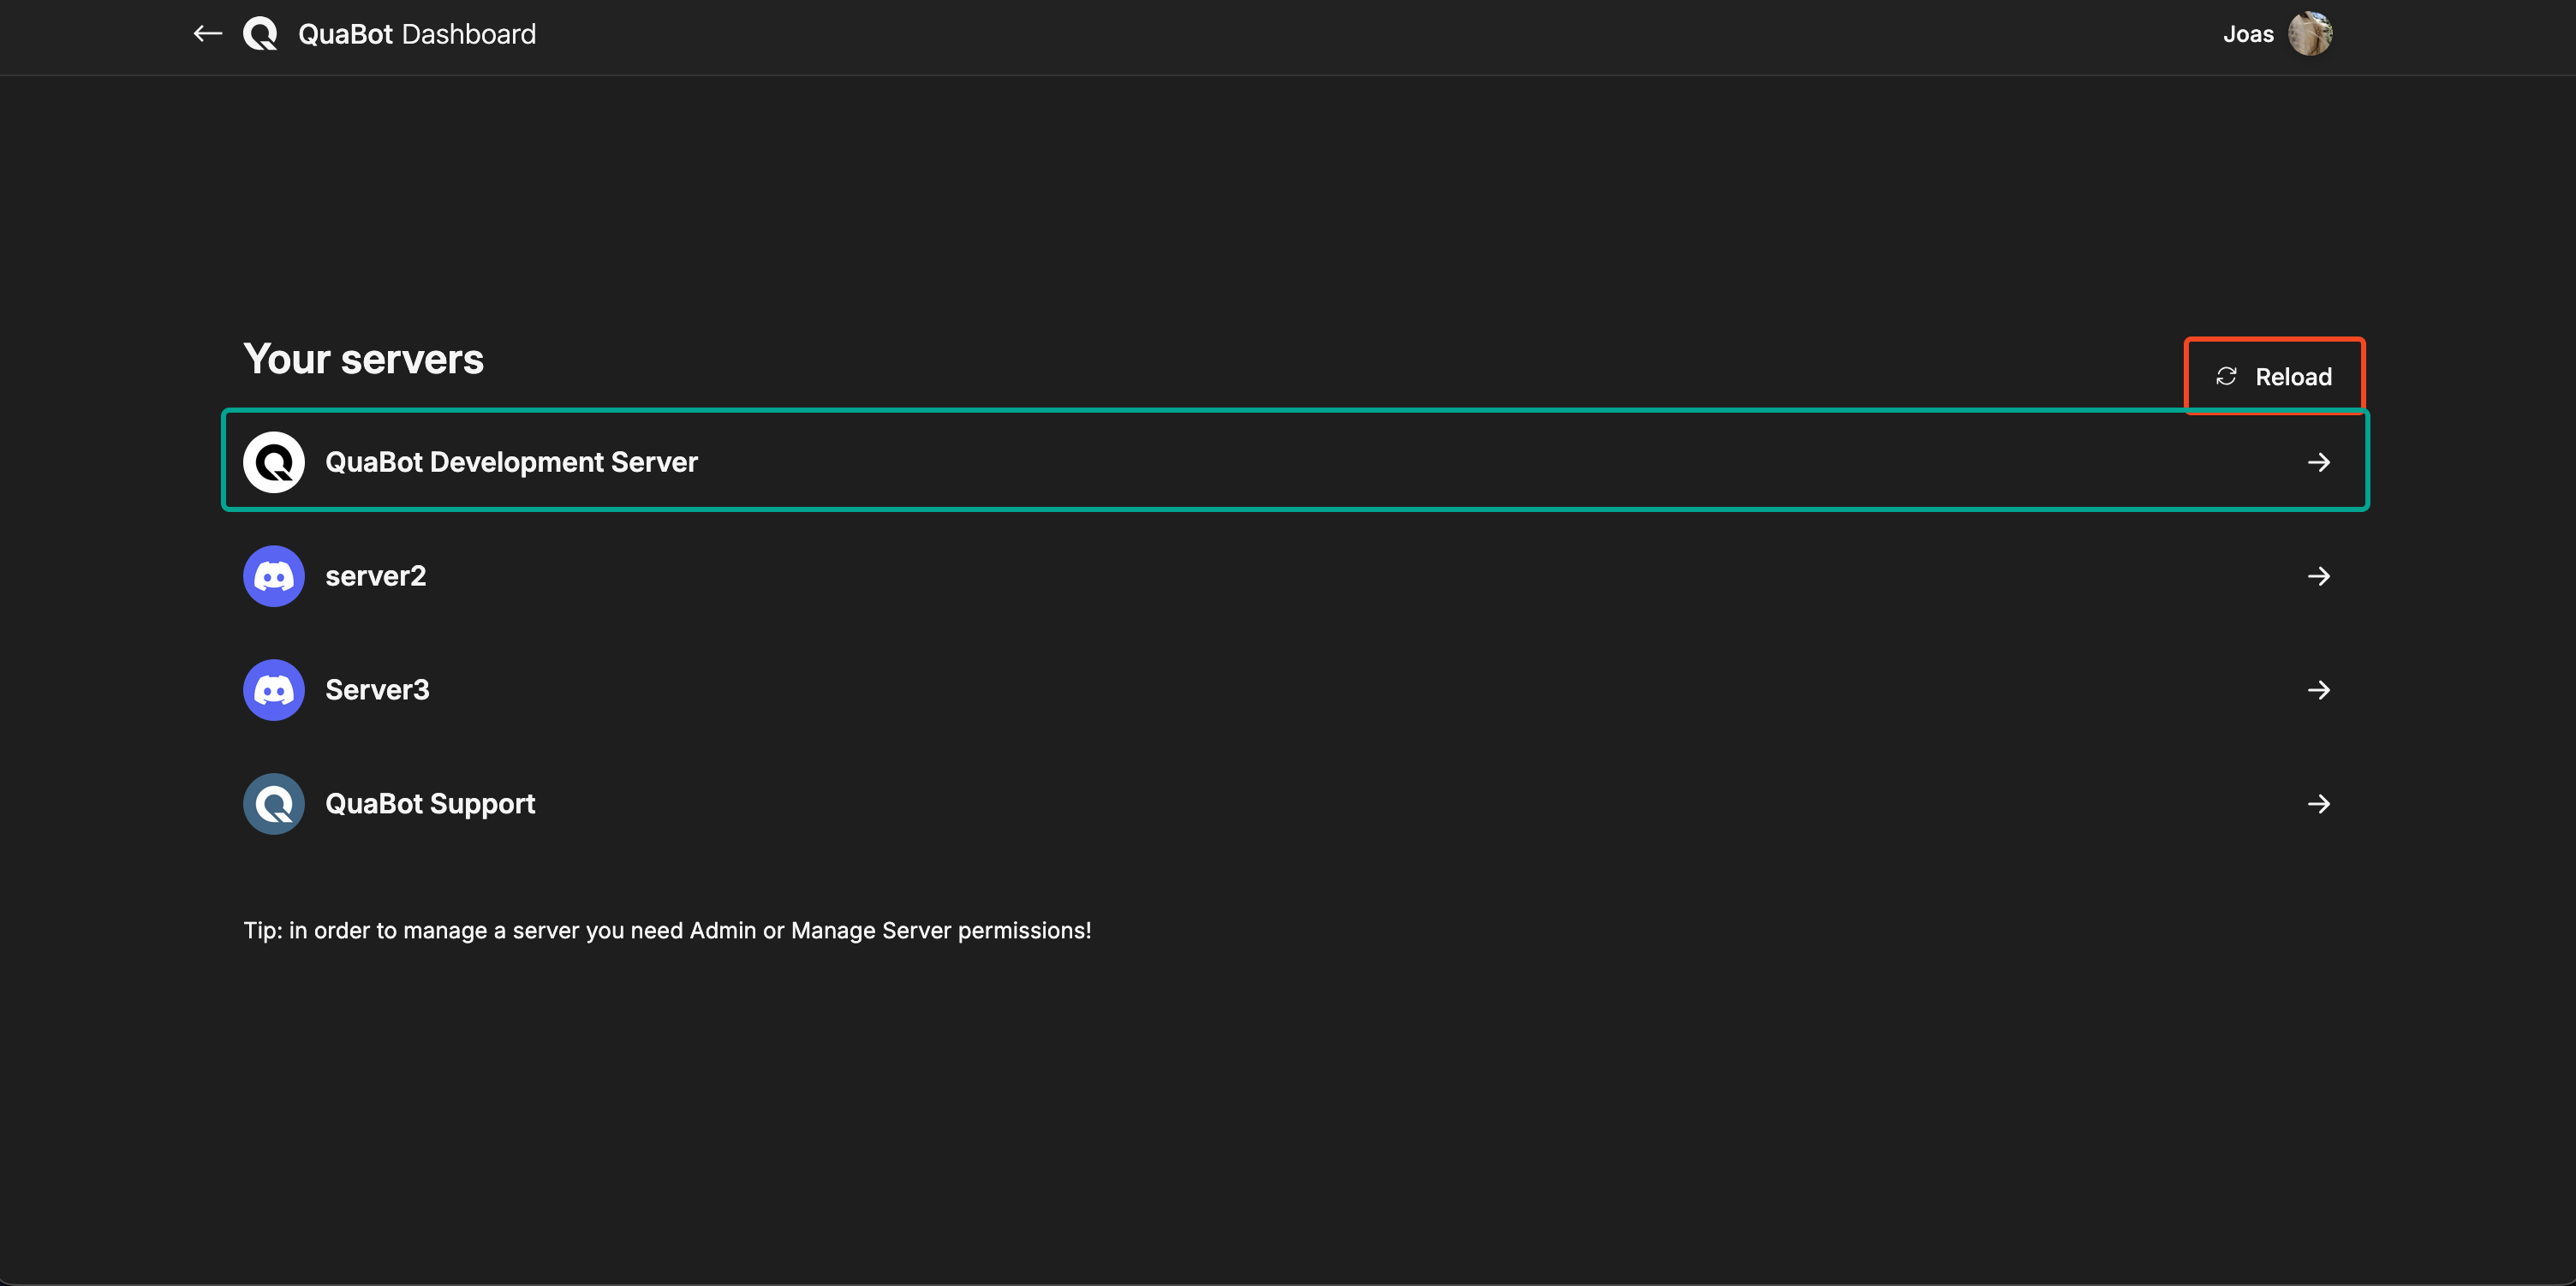
Task: Click the arrow next to Server3
Action: [2319, 690]
